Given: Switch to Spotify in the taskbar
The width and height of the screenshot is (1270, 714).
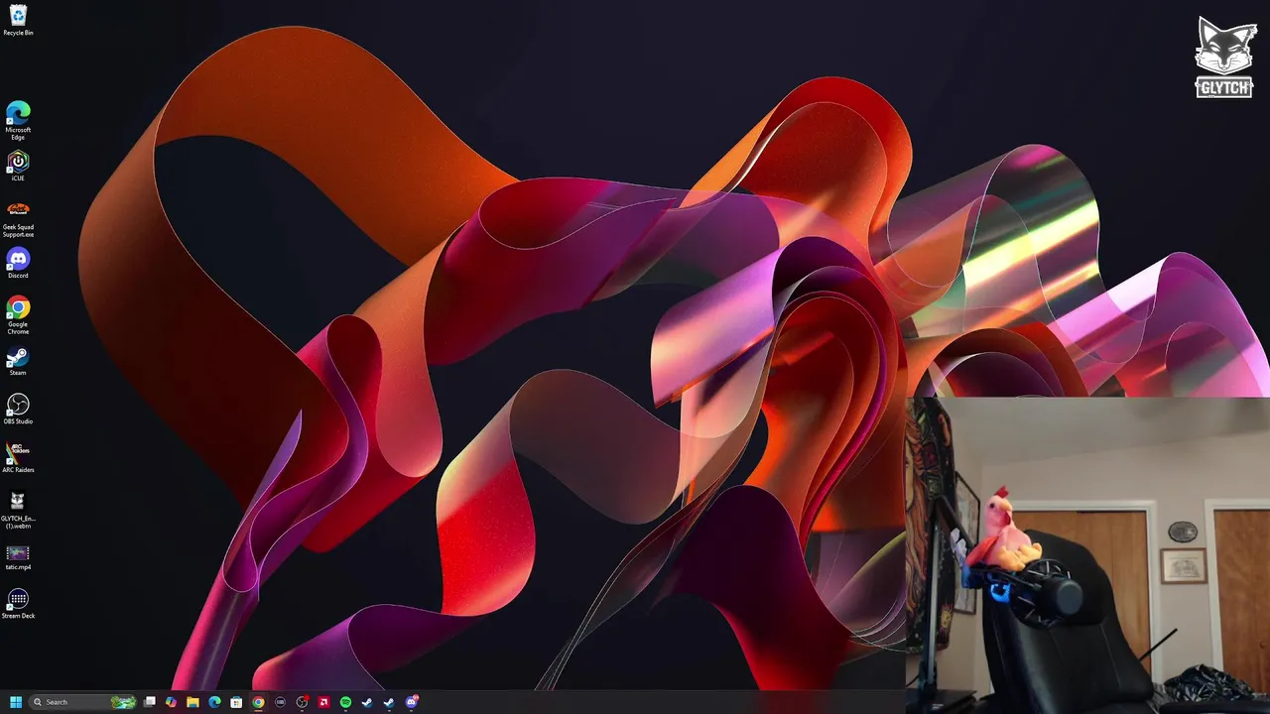Looking at the screenshot, I should tap(345, 702).
